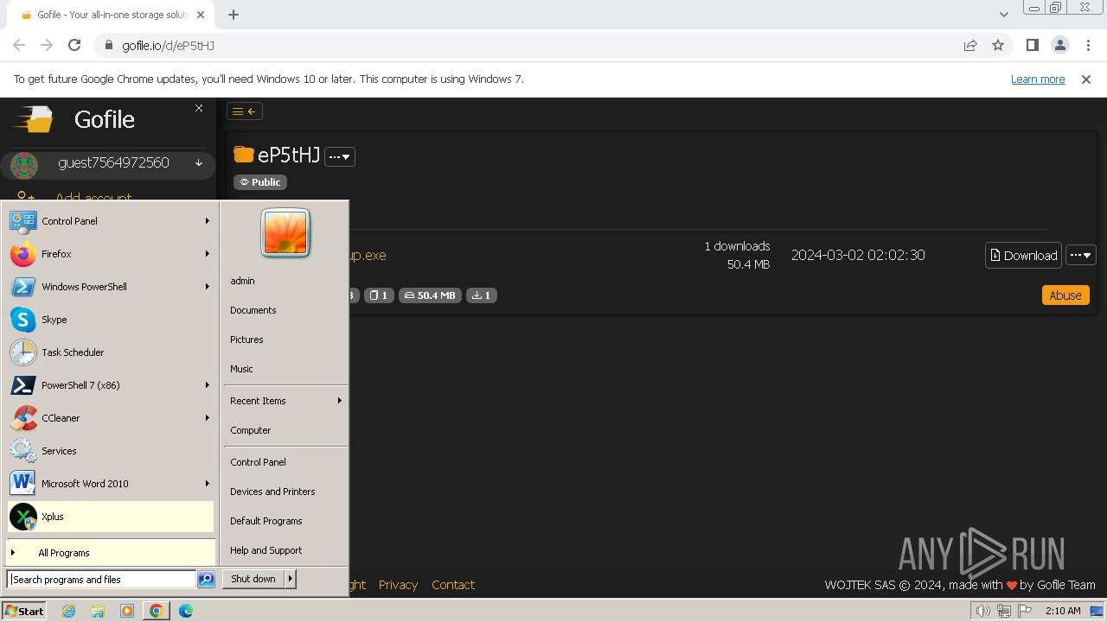Image resolution: width=1107 pixels, height=622 pixels.
Task: Toggle the Chrome side panel icon
Action: [1033, 45]
